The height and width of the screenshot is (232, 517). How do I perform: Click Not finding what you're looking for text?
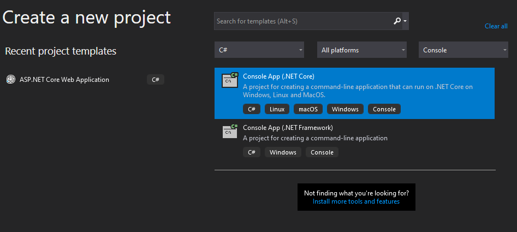[x=356, y=193]
